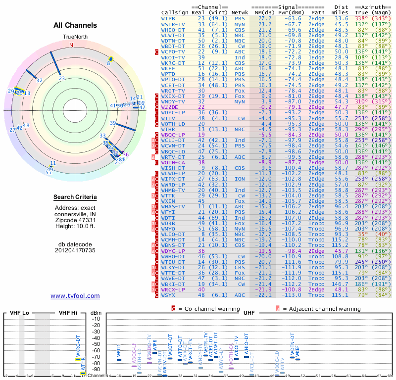
Task: Click the TrueNorth label above radar
Action: coord(75,37)
